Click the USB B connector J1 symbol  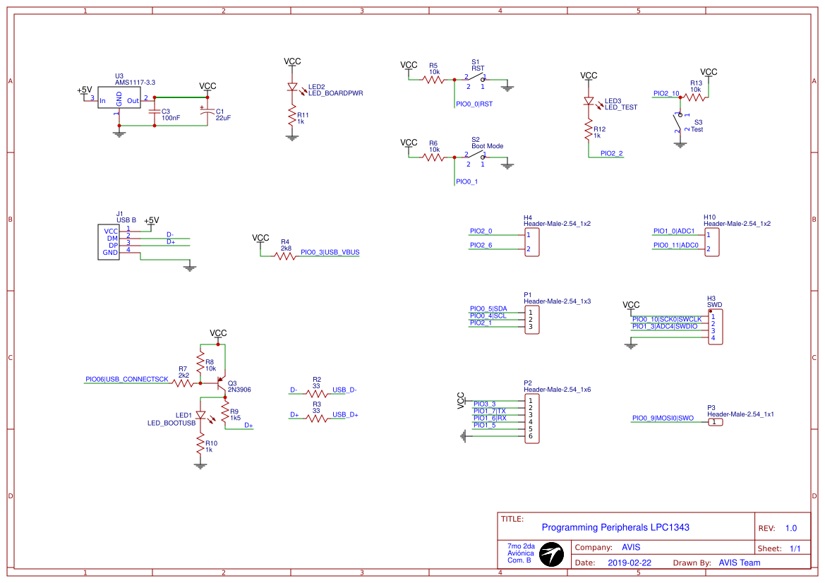[x=107, y=241]
